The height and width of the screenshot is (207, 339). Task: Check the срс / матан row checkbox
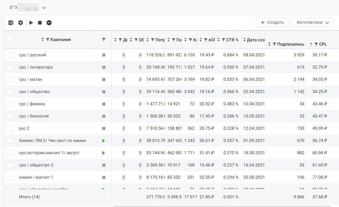[11, 80]
